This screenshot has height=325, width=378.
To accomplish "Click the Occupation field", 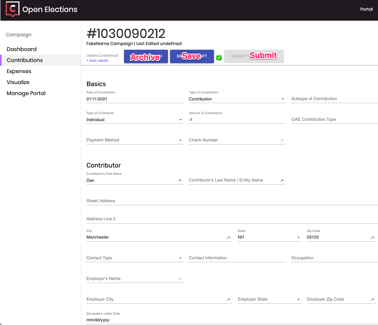I will click(x=335, y=258).
